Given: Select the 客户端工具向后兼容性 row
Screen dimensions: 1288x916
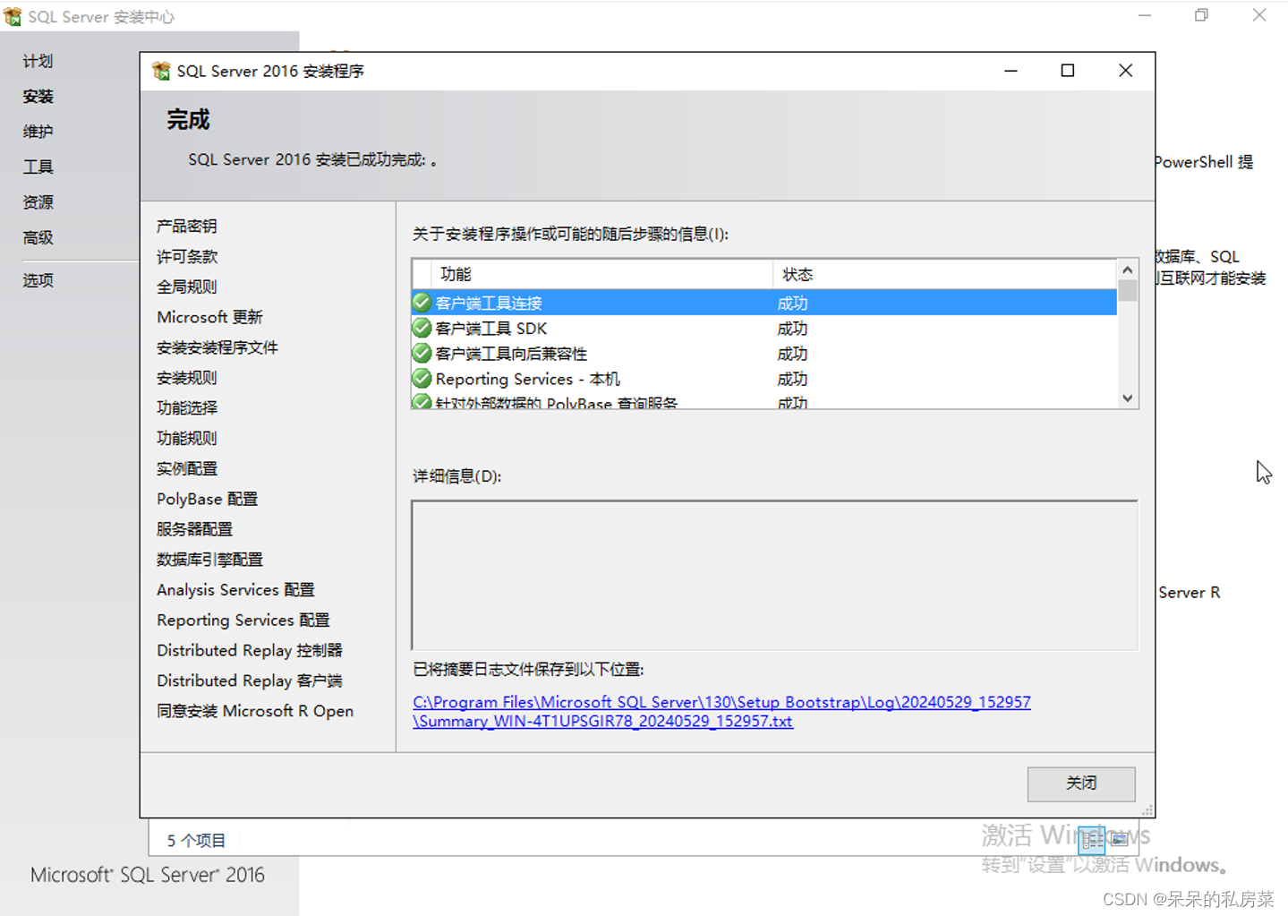Looking at the screenshot, I should click(764, 353).
